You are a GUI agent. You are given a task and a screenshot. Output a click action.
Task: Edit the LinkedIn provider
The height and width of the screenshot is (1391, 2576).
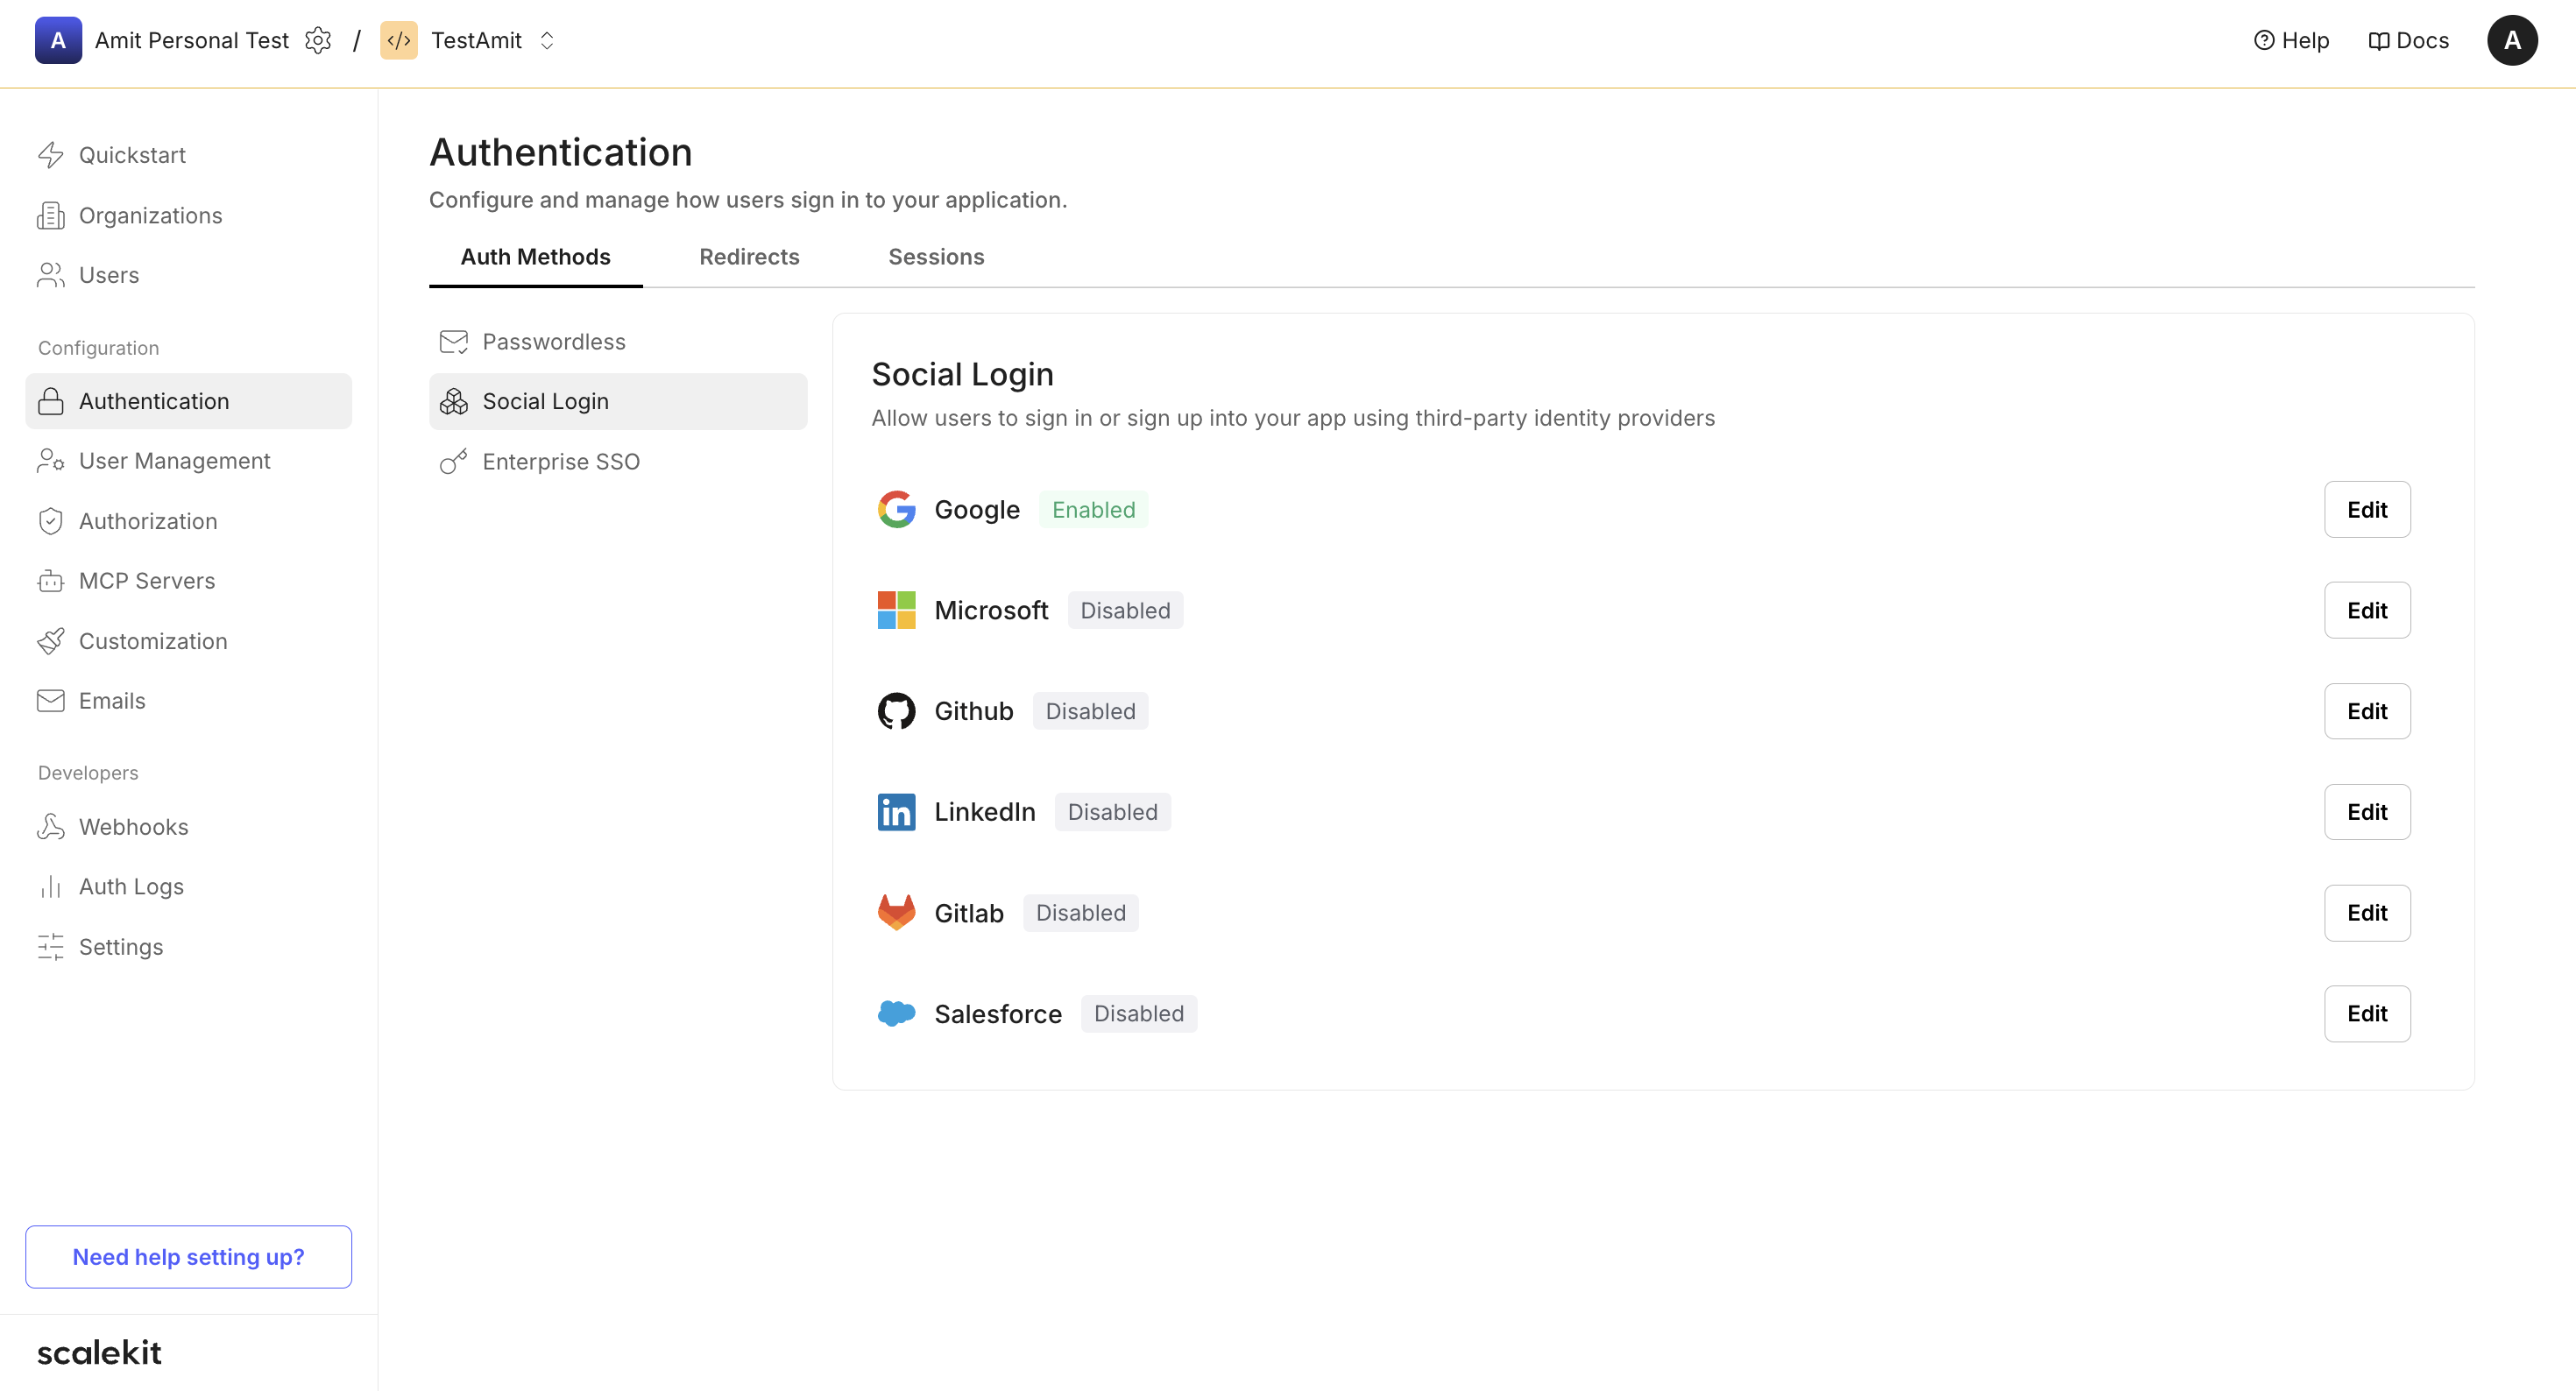[2366, 812]
